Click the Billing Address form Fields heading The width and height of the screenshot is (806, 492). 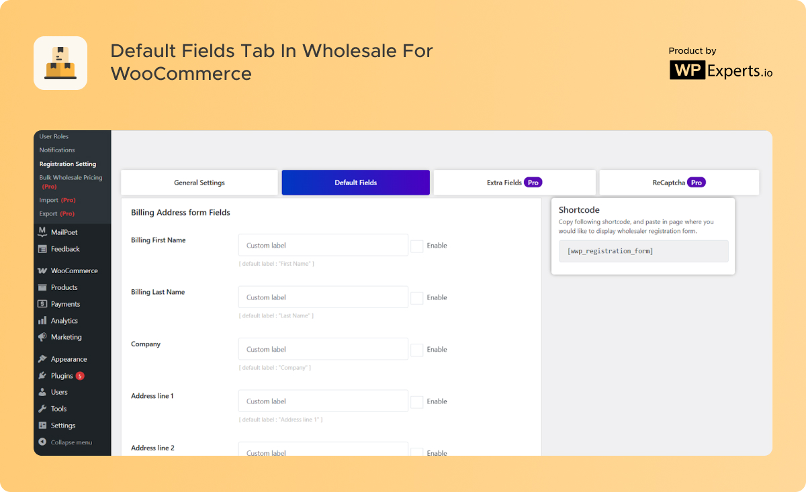pyautogui.click(x=181, y=213)
